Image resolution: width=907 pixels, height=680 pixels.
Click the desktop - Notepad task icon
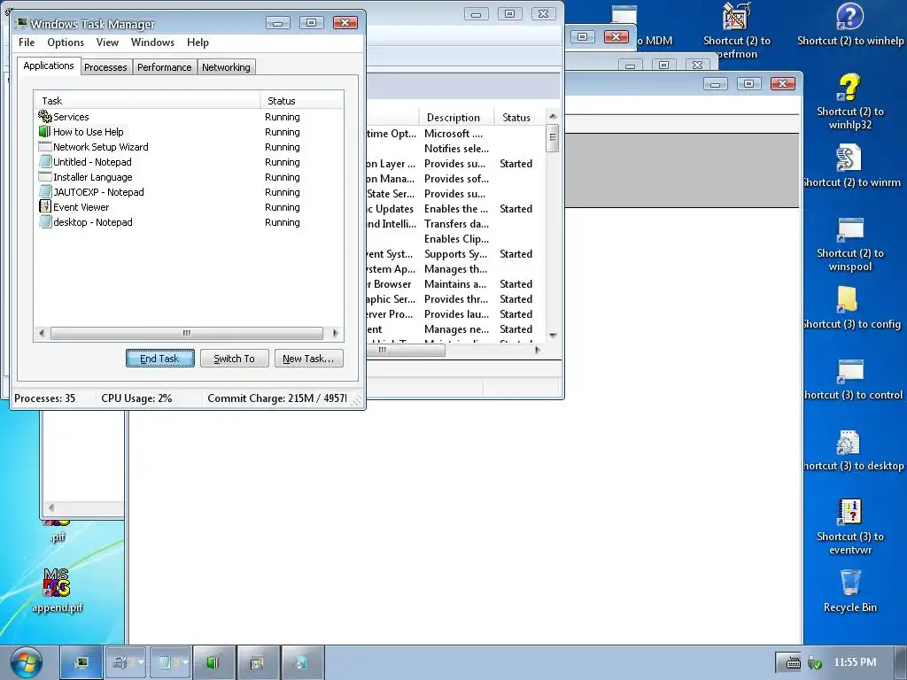coord(45,222)
